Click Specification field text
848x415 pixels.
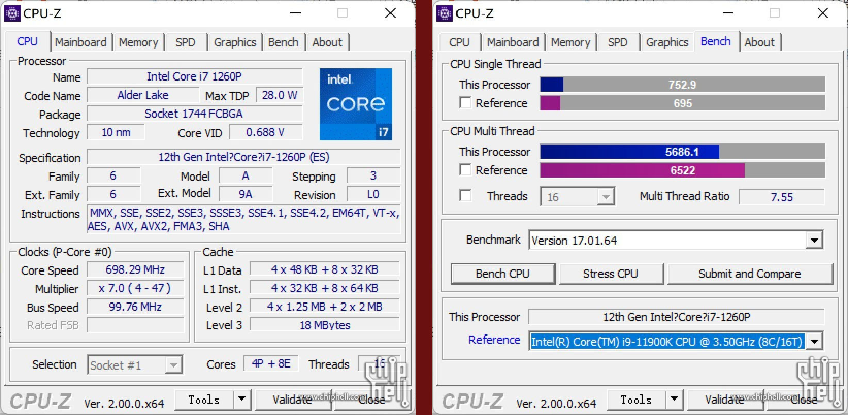click(x=243, y=157)
